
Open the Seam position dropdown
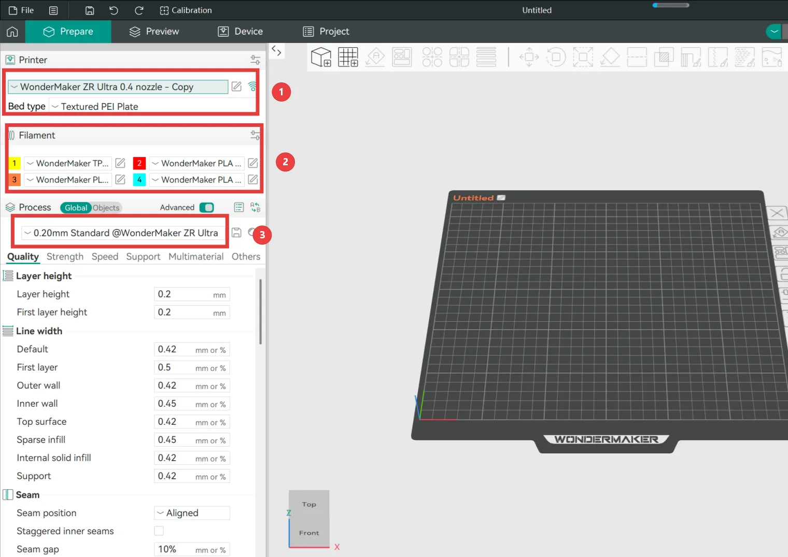[192, 513]
